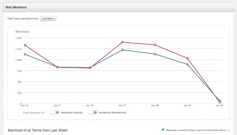Viewport: 237px width, 135px height.
Task: Open the Last Week time range dropdown
Action: (x=49, y=19)
